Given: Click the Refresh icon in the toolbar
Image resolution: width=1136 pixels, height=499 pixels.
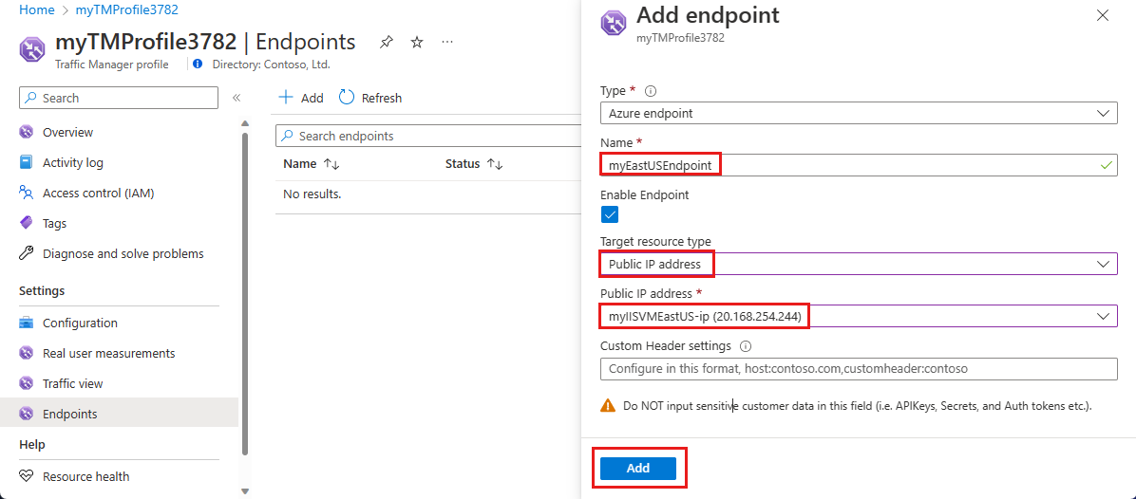Looking at the screenshot, I should tap(347, 98).
